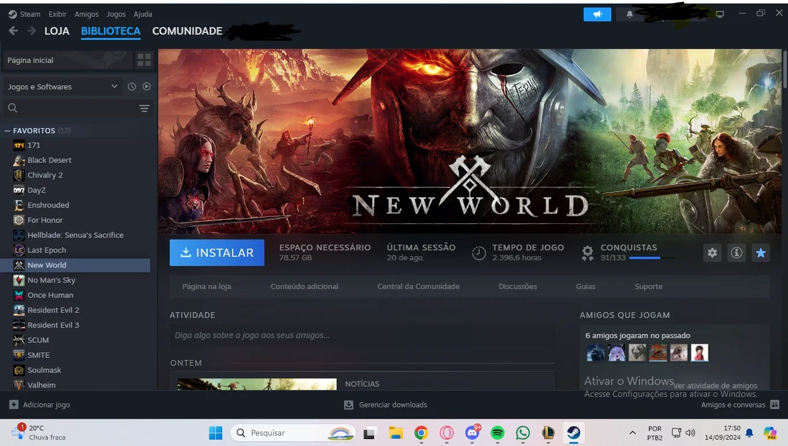Switch library to grid collections view
Image resolution: width=788 pixels, height=446 pixels.
tap(144, 59)
